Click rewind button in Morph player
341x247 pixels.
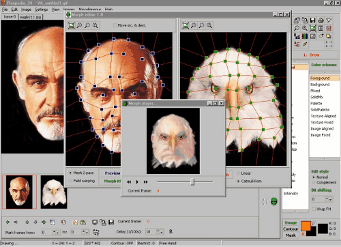click(129, 181)
